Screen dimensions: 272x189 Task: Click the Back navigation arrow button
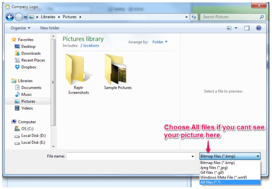click(10, 17)
